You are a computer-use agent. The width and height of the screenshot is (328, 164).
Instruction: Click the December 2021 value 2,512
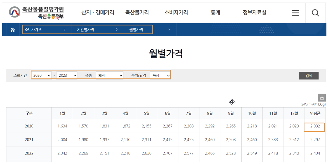pos(294,139)
